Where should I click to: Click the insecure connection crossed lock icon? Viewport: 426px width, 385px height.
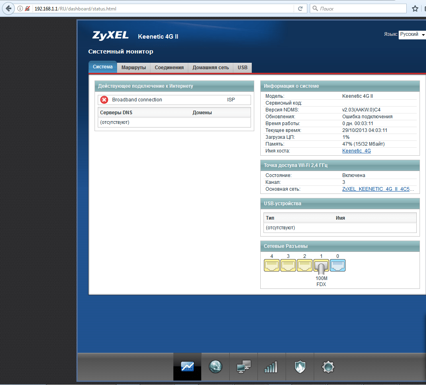[27, 9]
